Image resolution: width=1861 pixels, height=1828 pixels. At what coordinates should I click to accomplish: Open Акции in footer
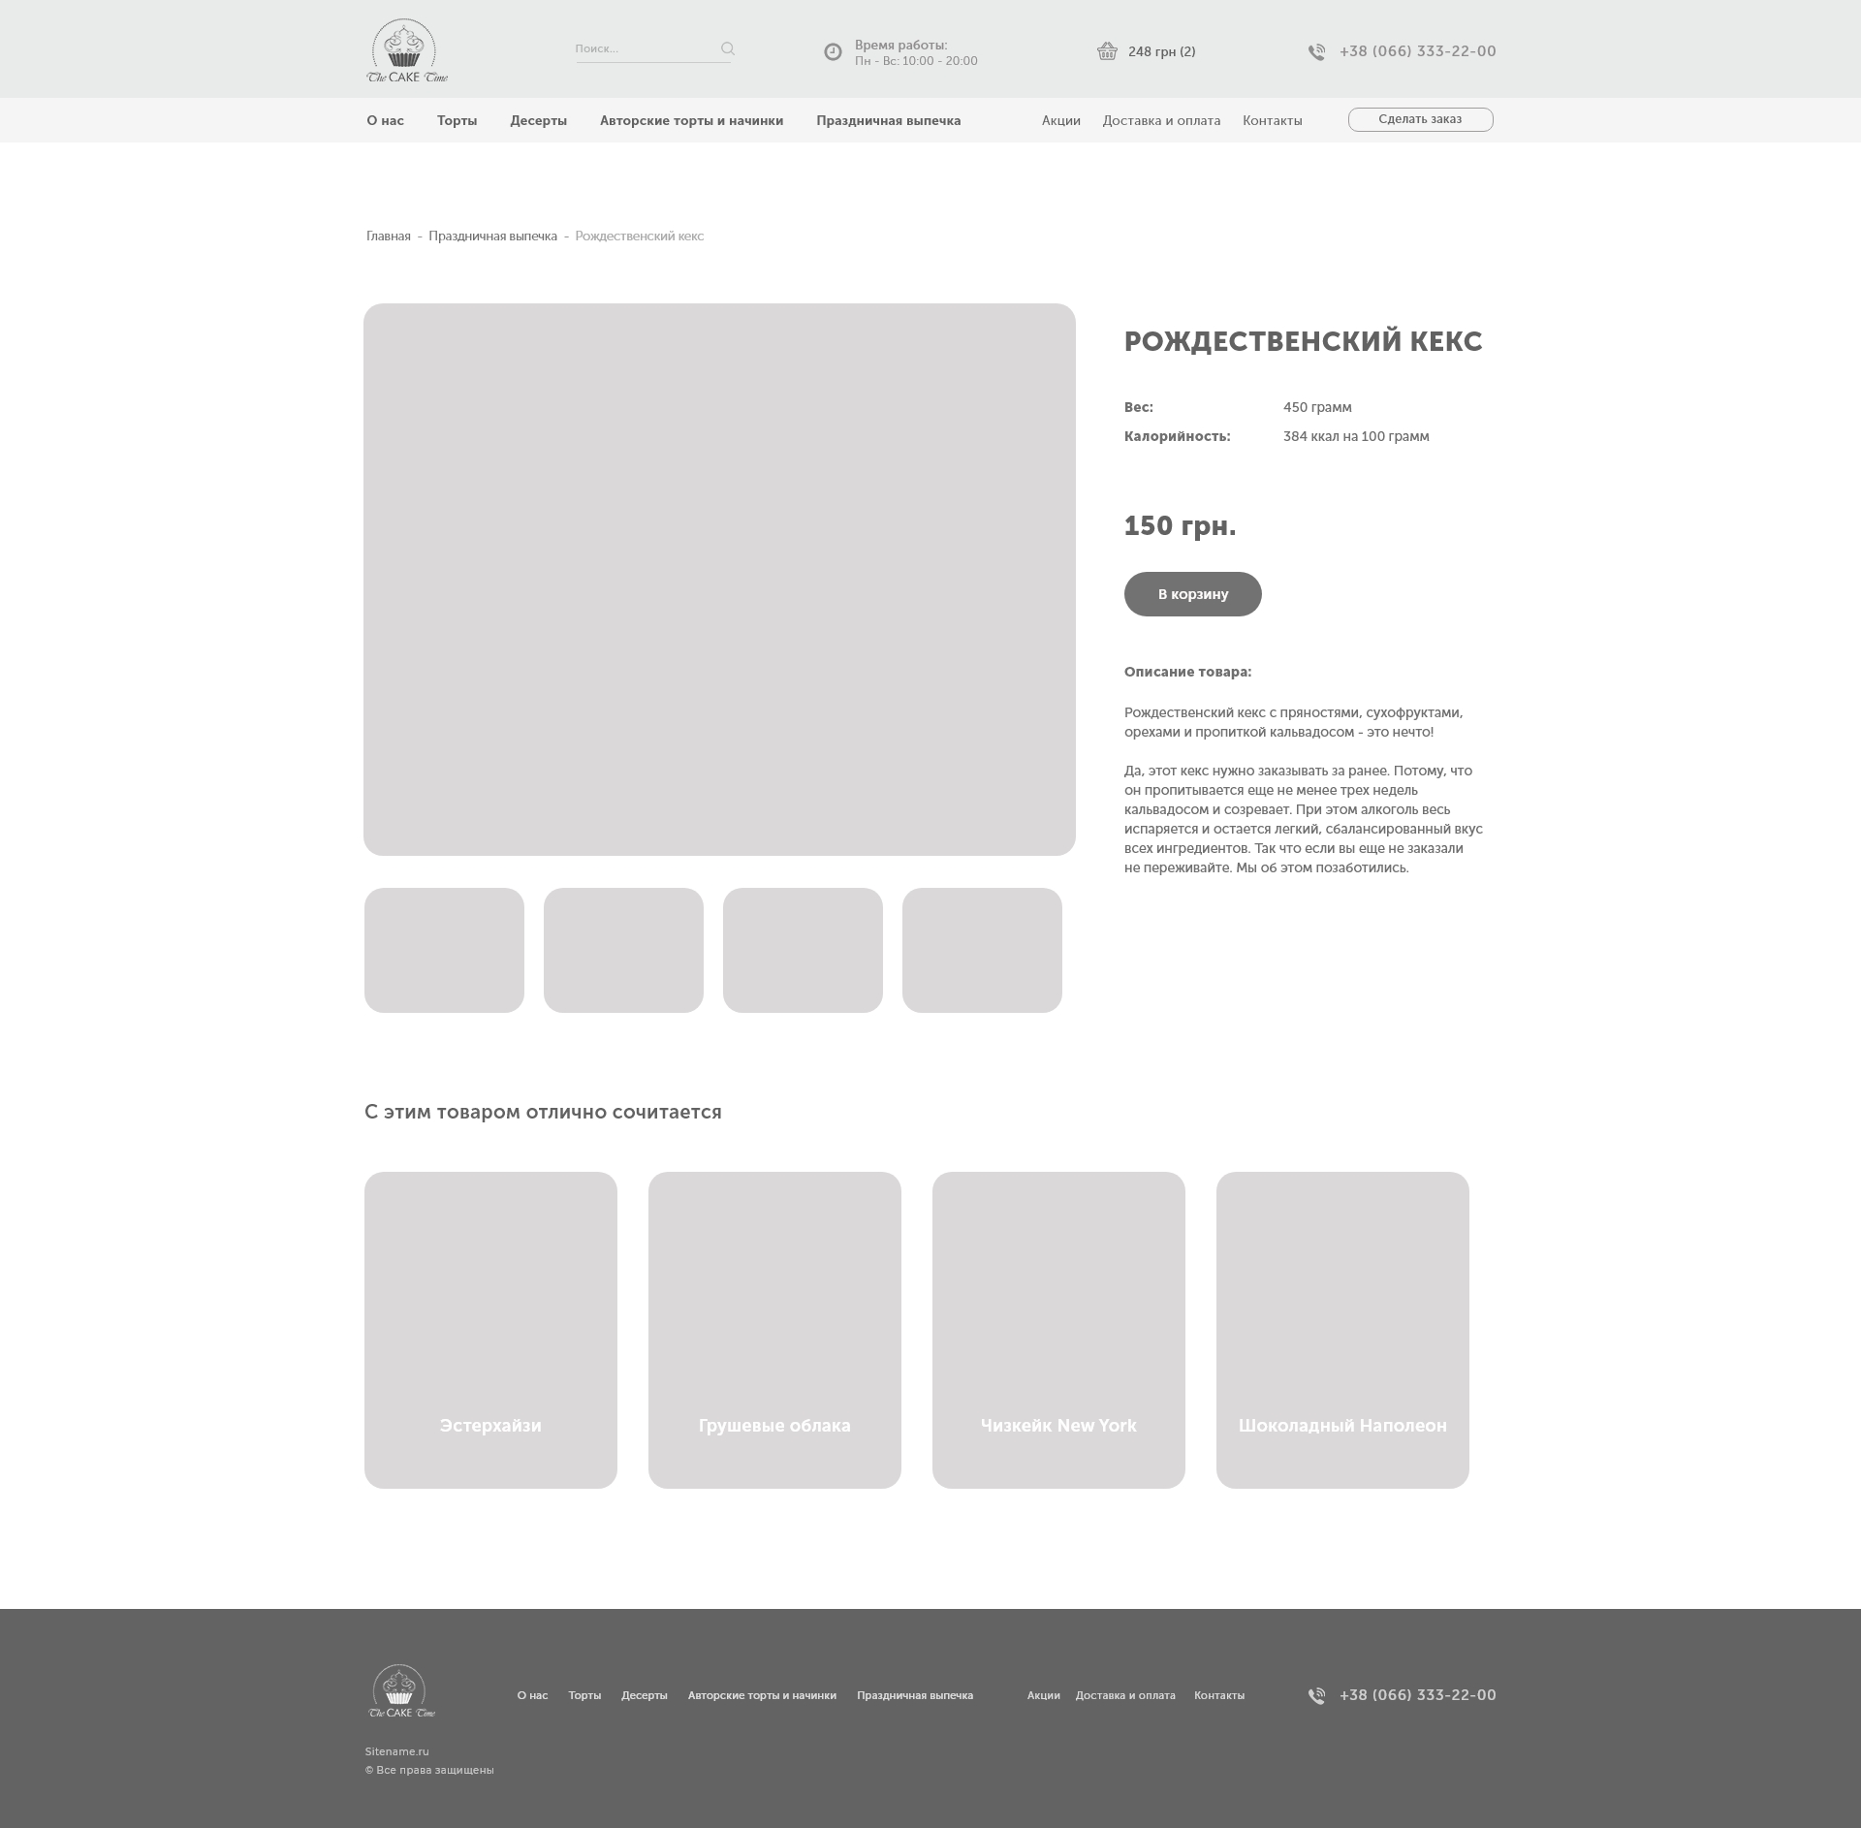pyautogui.click(x=1043, y=1696)
